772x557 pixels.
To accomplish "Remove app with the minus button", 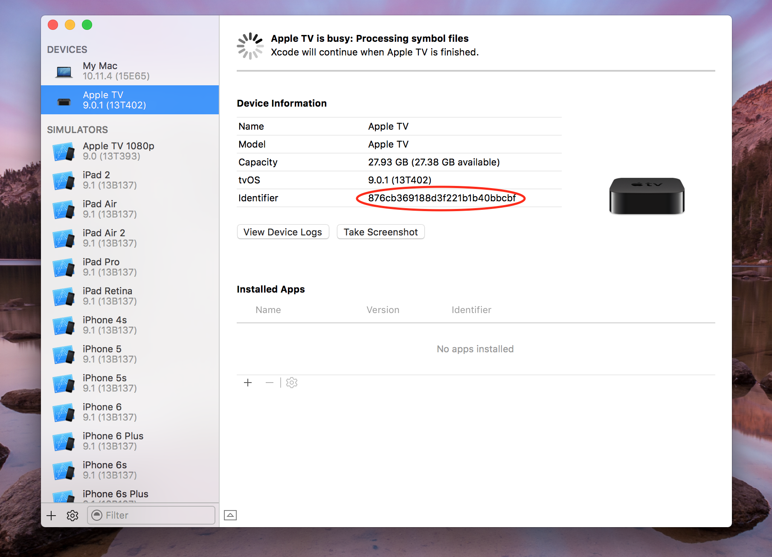I will click(x=269, y=383).
